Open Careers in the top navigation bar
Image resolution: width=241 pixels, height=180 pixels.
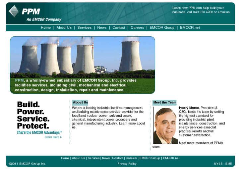137,27
